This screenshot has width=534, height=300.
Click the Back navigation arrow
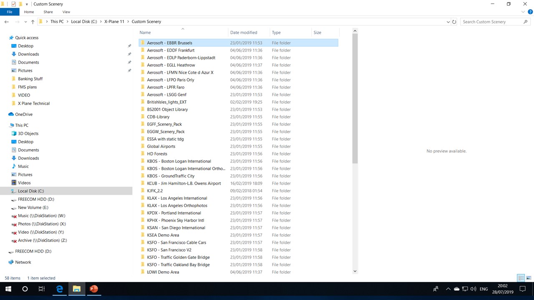pyautogui.click(x=7, y=22)
